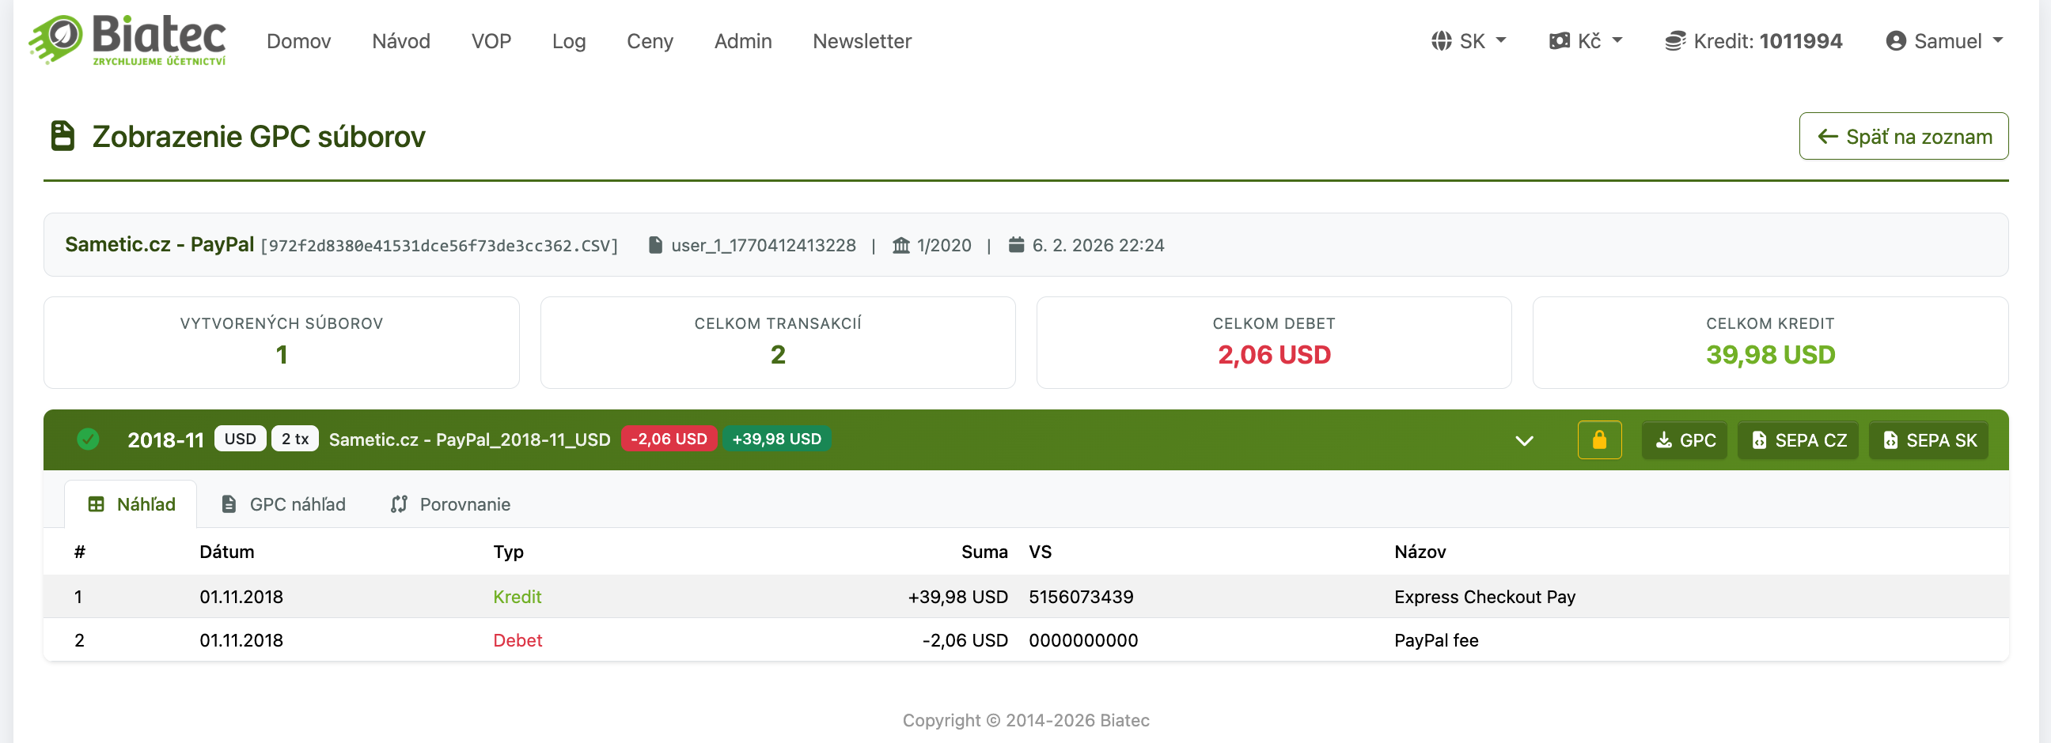Click the green checkmark status icon
This screenshot has height=743, width=2051.
tap(89, 439)
